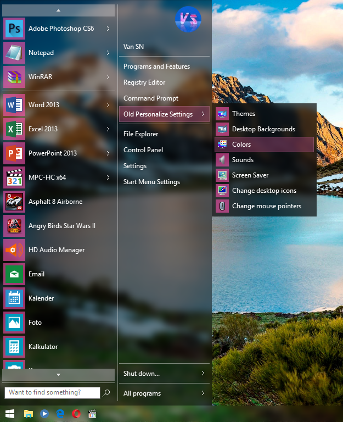
Task: Select Desktop Backgrounds label
Action: click(x=264, y=129)
